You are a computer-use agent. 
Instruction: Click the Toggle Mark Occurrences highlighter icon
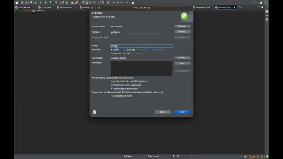[x=87, y=3]
